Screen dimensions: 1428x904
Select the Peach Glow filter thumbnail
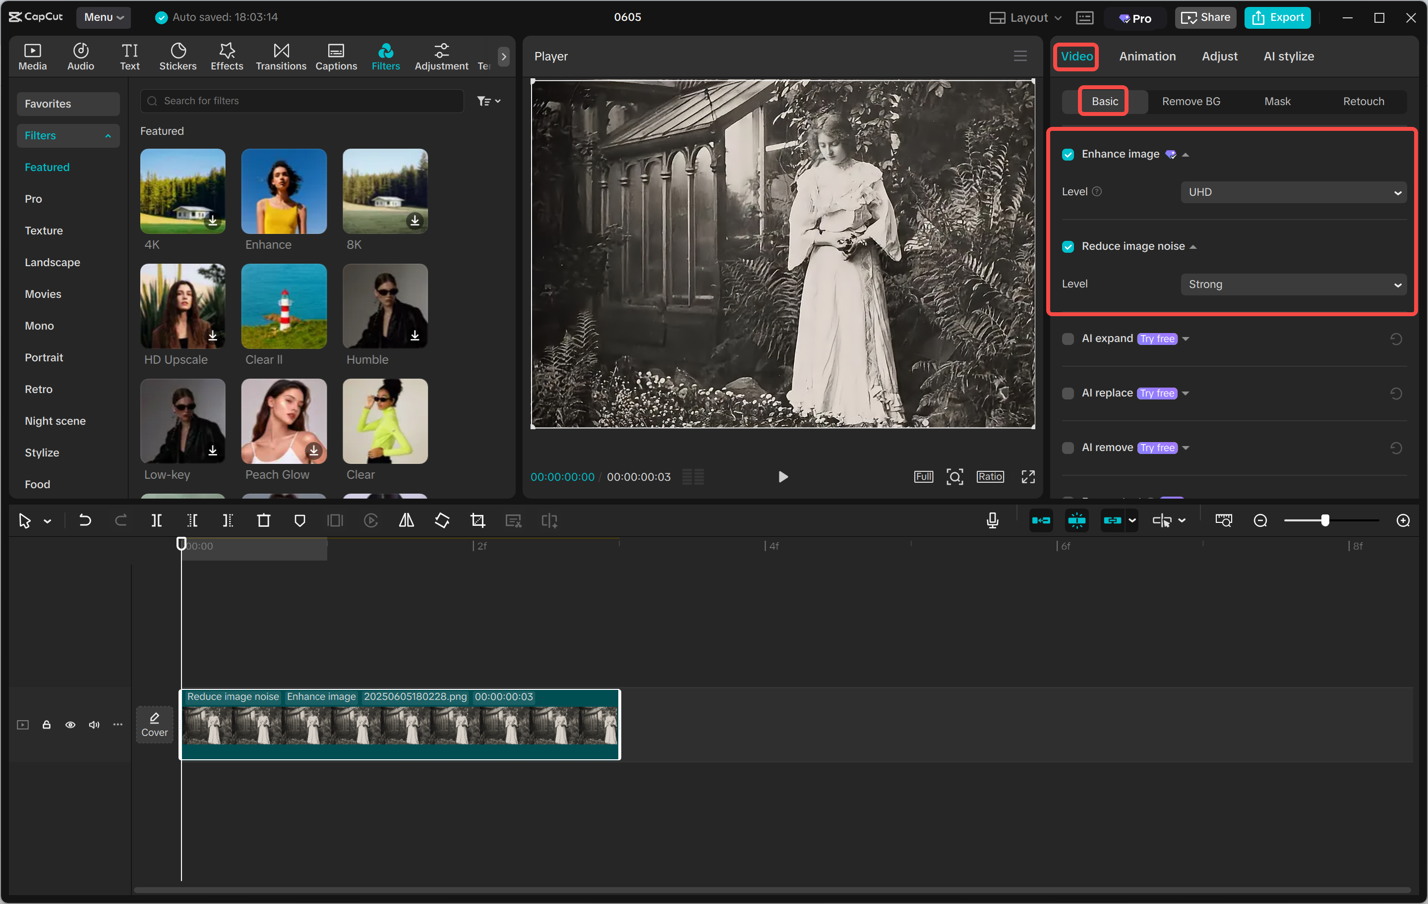284,422
